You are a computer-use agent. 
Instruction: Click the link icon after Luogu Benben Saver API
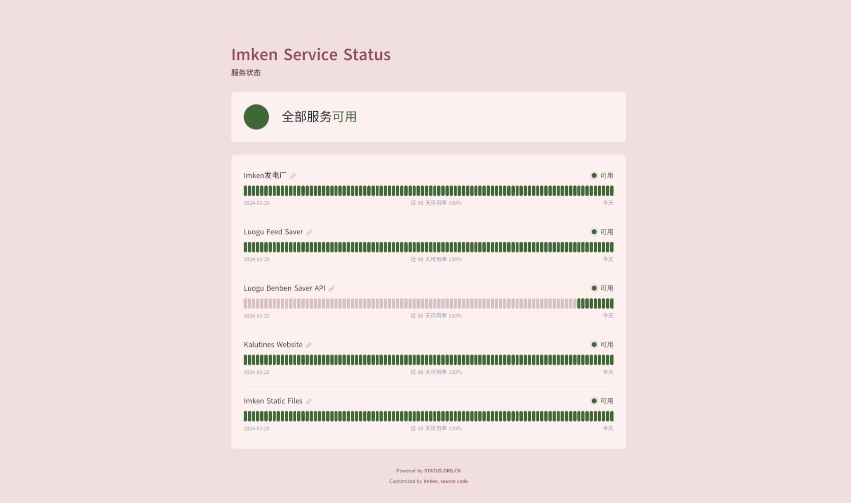pos(331,289)
